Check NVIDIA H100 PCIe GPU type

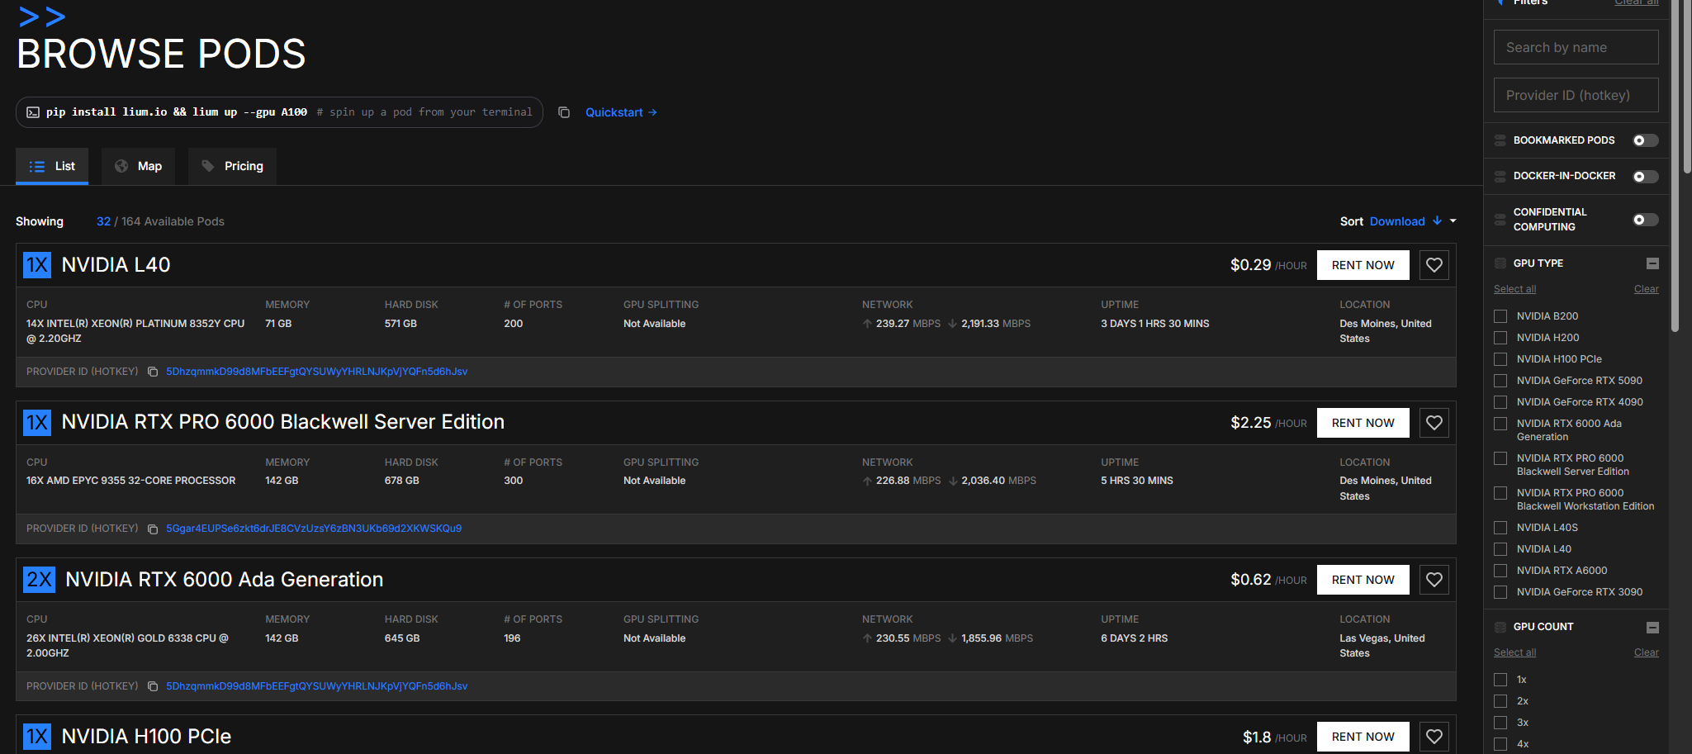click(1500, 359)
